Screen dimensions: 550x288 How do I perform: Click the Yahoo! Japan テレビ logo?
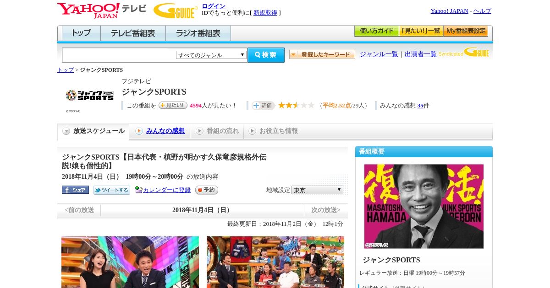click(102, 11)
